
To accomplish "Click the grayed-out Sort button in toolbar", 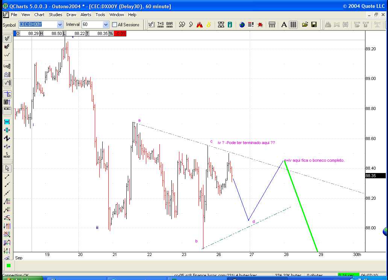I will (377, 24).
